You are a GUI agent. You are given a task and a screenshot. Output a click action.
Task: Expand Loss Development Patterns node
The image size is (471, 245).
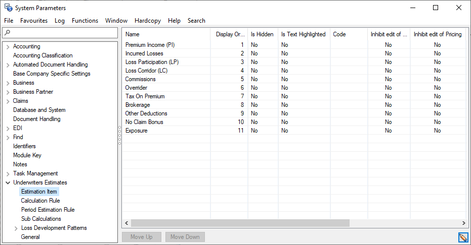tap(16, 228)
